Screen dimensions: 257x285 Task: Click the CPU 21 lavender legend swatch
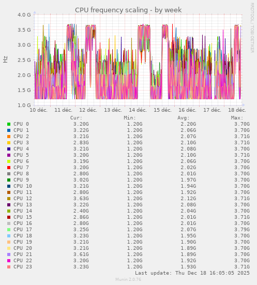(9, 254)
